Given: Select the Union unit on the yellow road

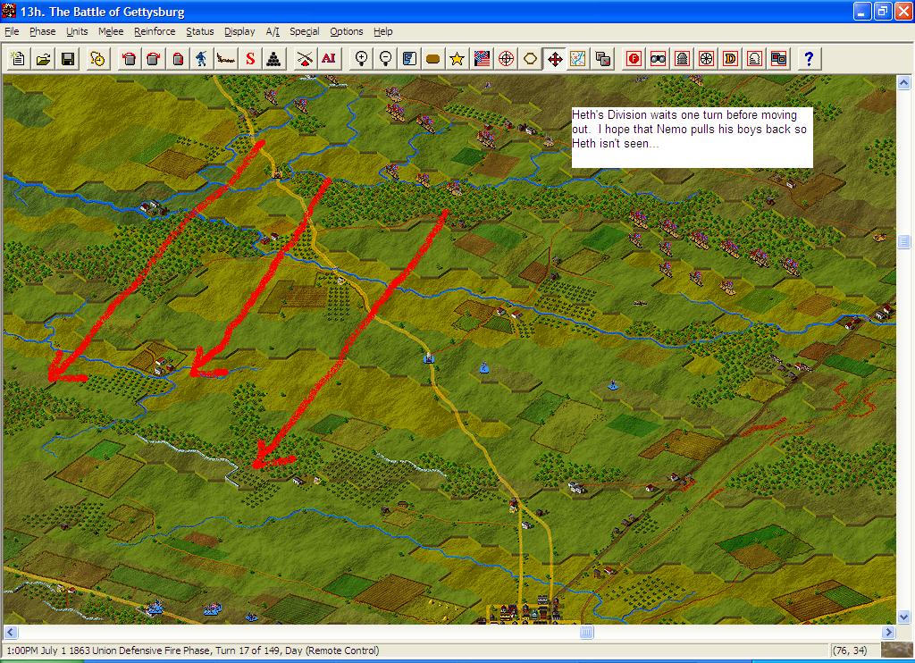Looking at the screenshot, I should coord(430,357).
